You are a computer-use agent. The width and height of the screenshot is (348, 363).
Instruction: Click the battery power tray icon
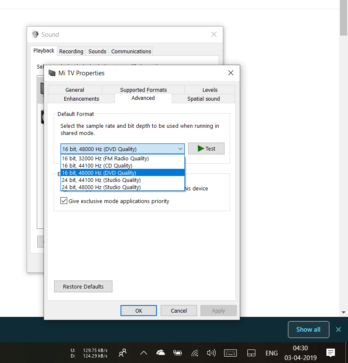[178, 353]
